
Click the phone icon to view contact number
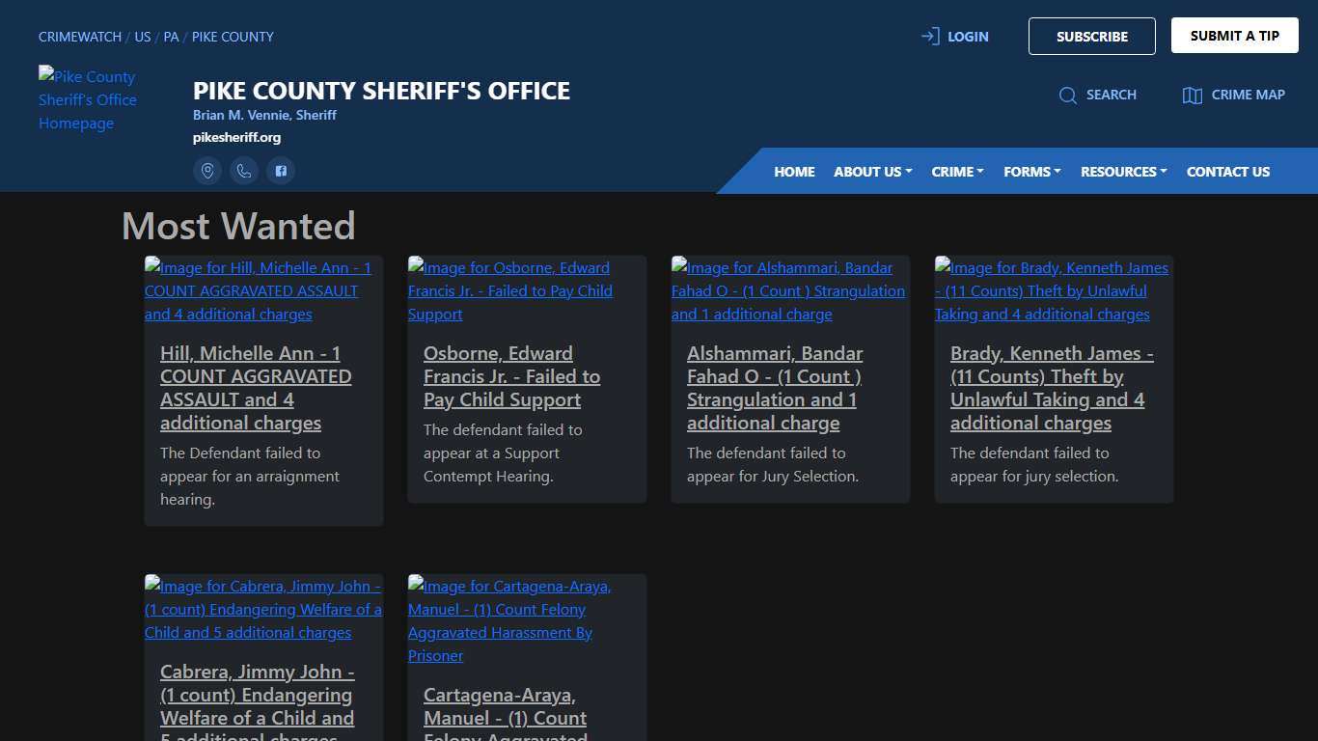tap(244, 171)
